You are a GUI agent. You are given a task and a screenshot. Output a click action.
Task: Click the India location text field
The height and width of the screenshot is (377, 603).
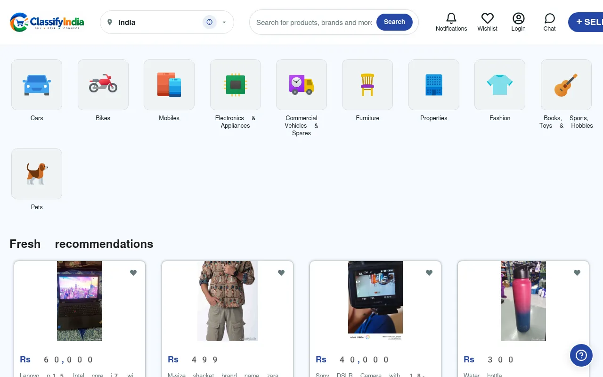tap(158, 22)
